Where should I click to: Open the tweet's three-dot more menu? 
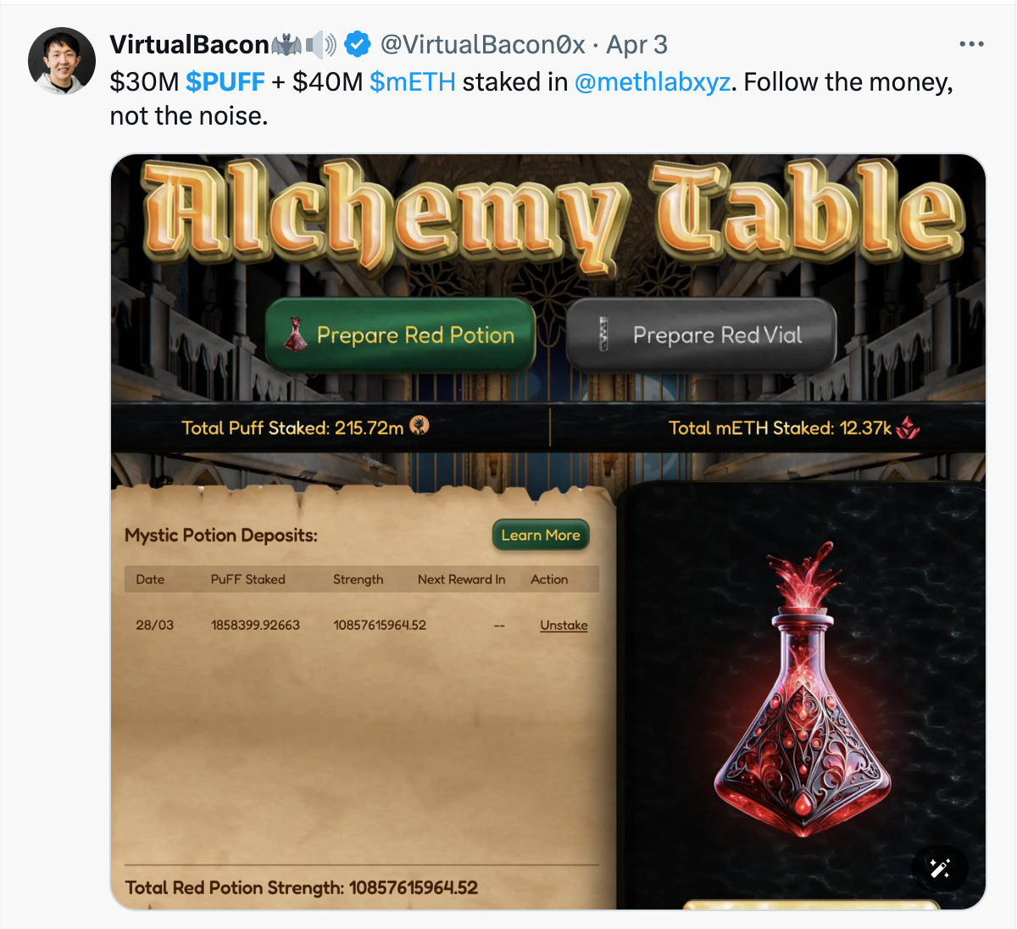971,44
